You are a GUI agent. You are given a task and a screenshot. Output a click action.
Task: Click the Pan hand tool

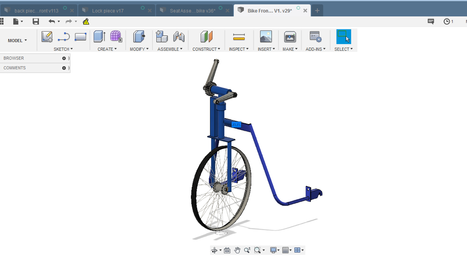tap(237, 250)
